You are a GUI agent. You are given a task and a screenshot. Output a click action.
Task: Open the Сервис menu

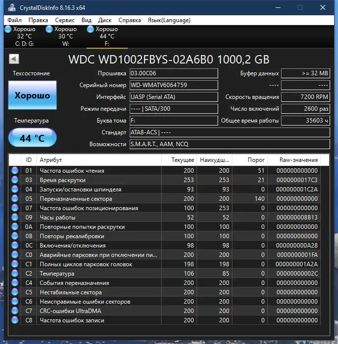(65, 20)
